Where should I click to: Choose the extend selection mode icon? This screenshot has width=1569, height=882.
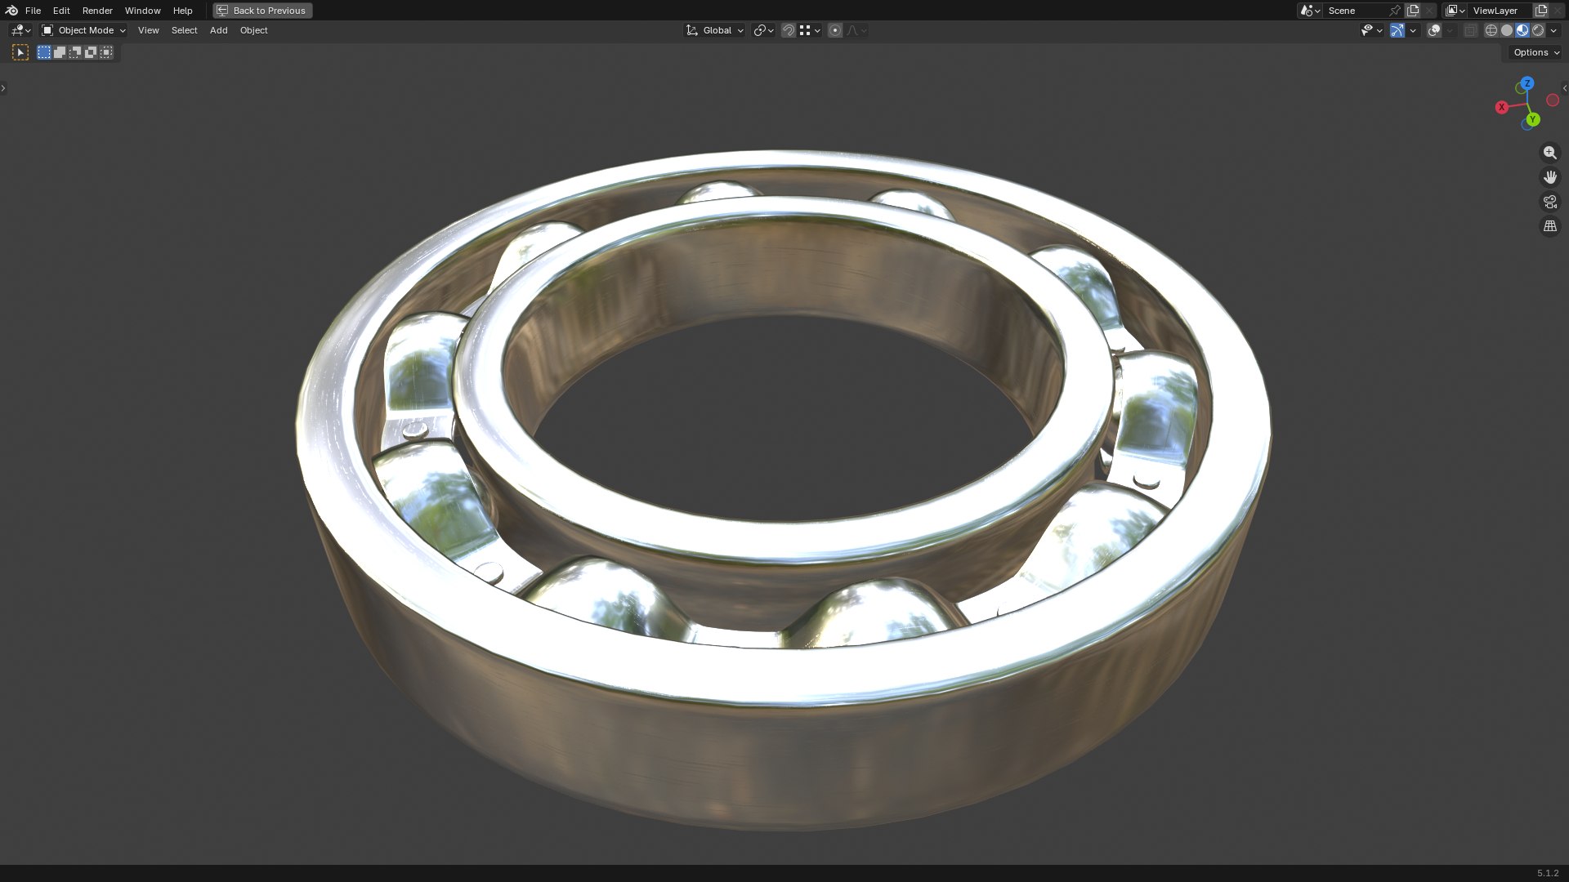(60, 52)
